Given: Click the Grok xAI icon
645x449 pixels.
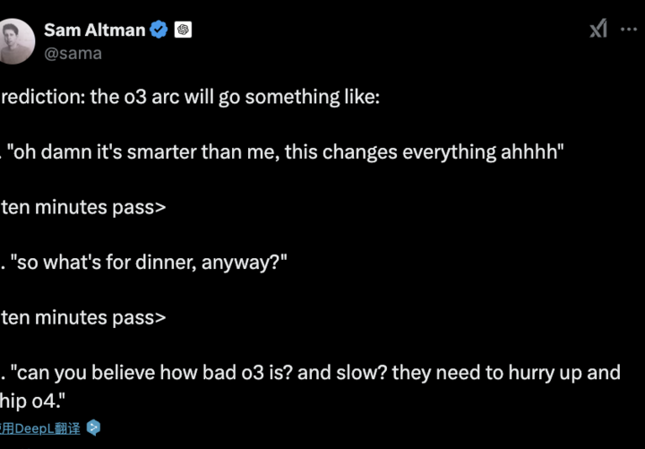Looking at the screenshot, I should [x=598, y=30].
